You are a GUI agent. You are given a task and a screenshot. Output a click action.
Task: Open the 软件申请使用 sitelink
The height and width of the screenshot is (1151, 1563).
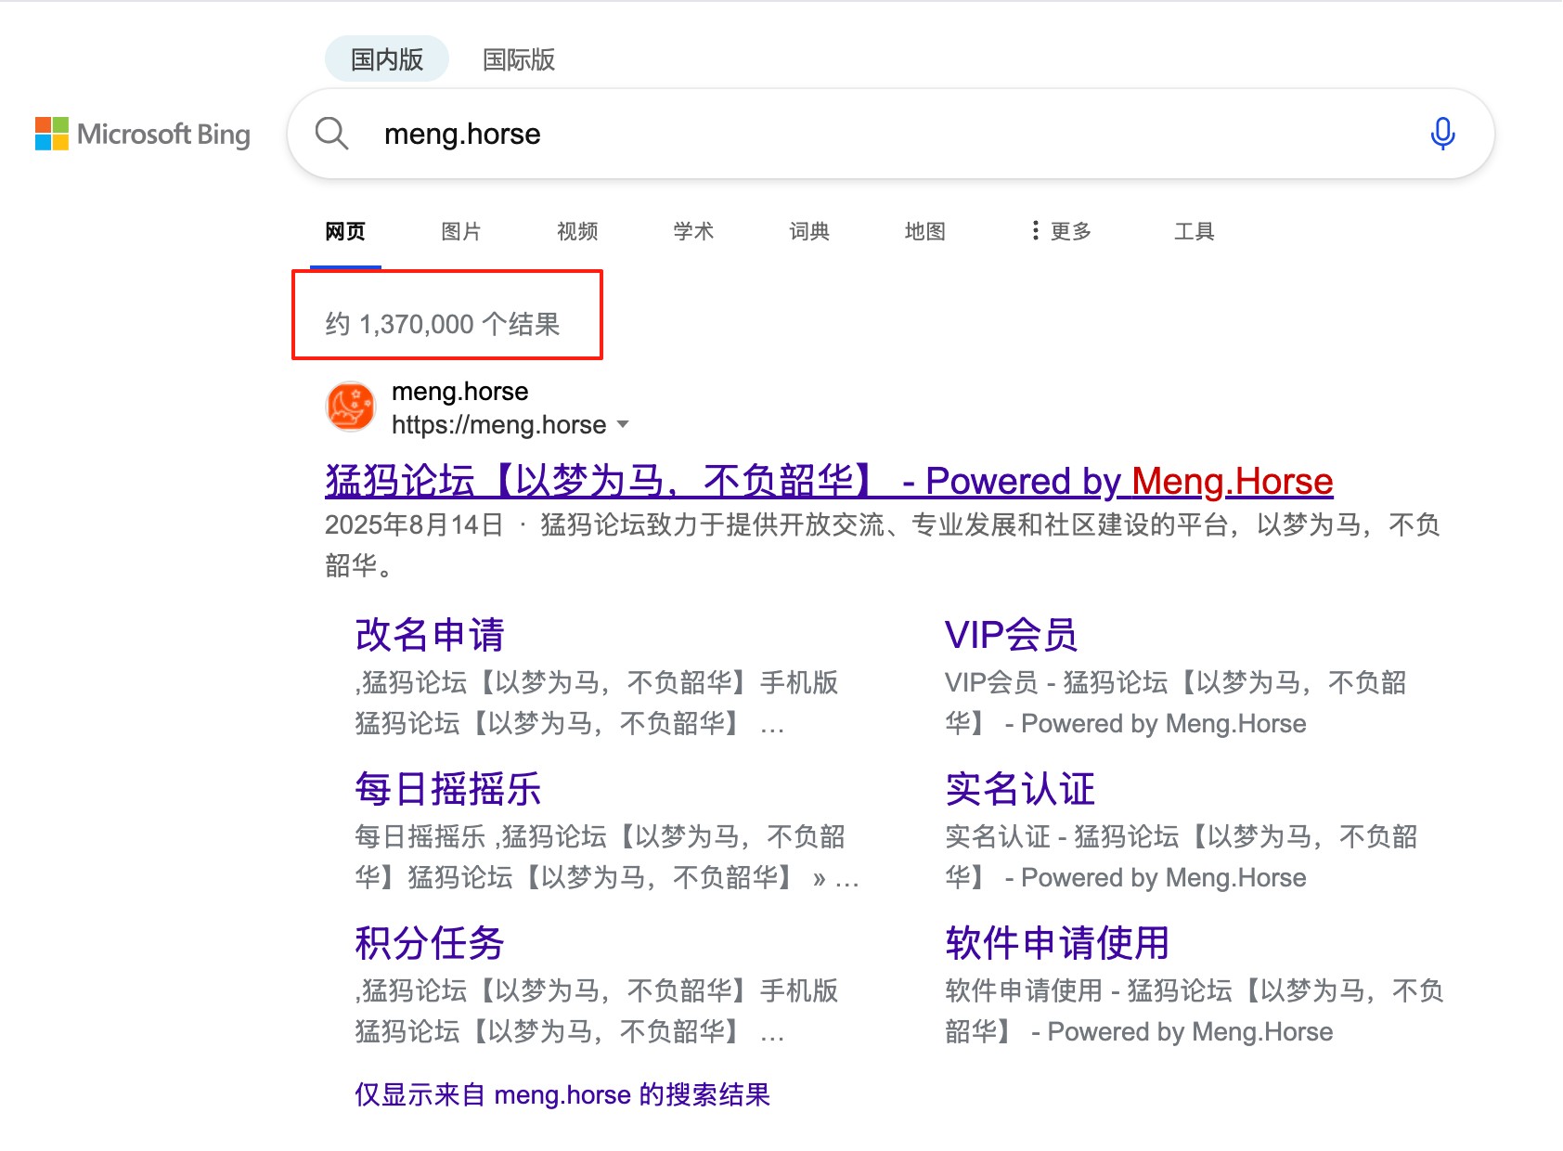(x=1057, y=943)
